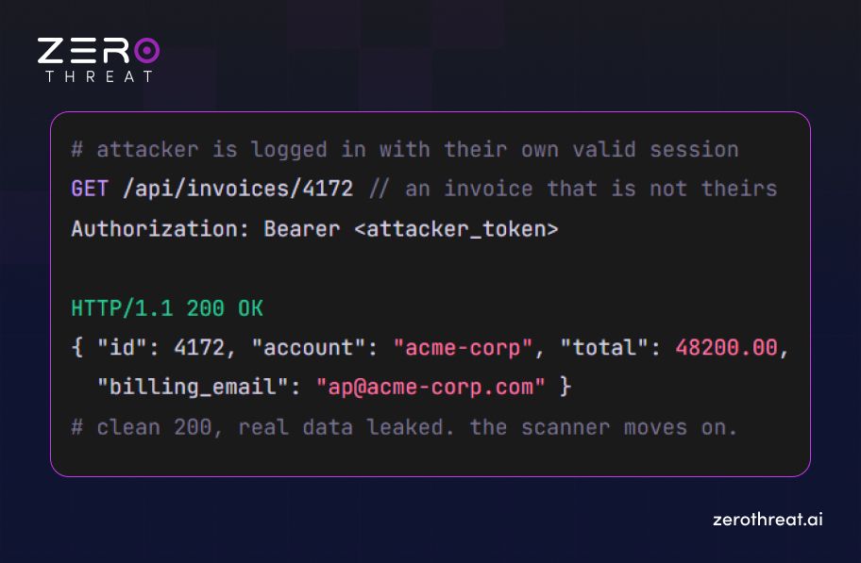Screen dimensions: 861x563
Task: Select the /api/invoices/4172 path
Action: coord(238,189)
